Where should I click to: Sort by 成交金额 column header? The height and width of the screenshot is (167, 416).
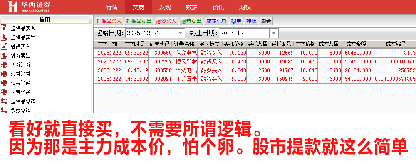pyautogui.click(x=356, y=44)
